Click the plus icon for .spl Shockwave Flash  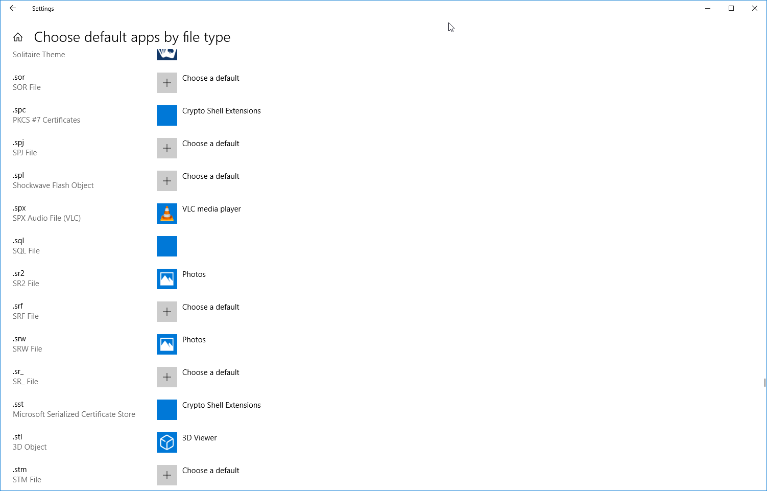pos(167,181)
